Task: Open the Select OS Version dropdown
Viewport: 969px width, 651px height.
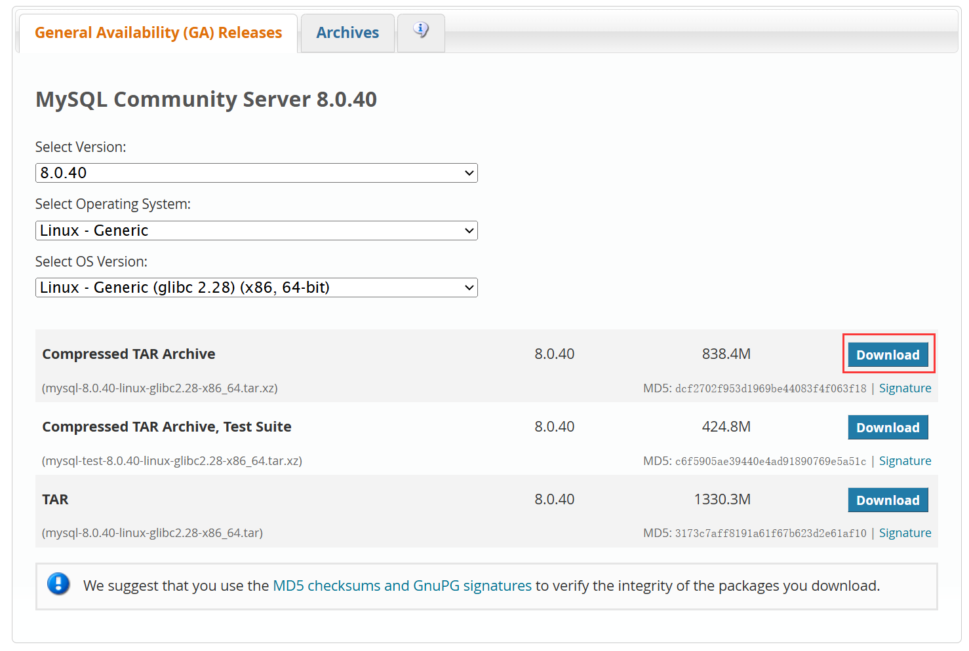Action: point(256,288)
